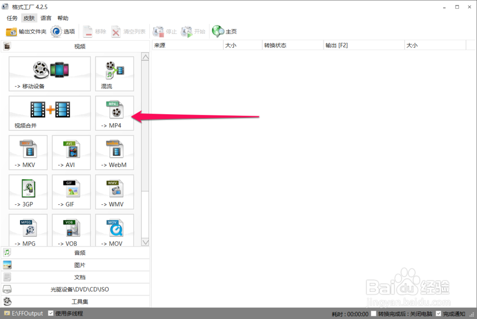Expand the 光驱设备\DVD\CD\ISO section
This screenshot has height=319, width=477.
75,289
